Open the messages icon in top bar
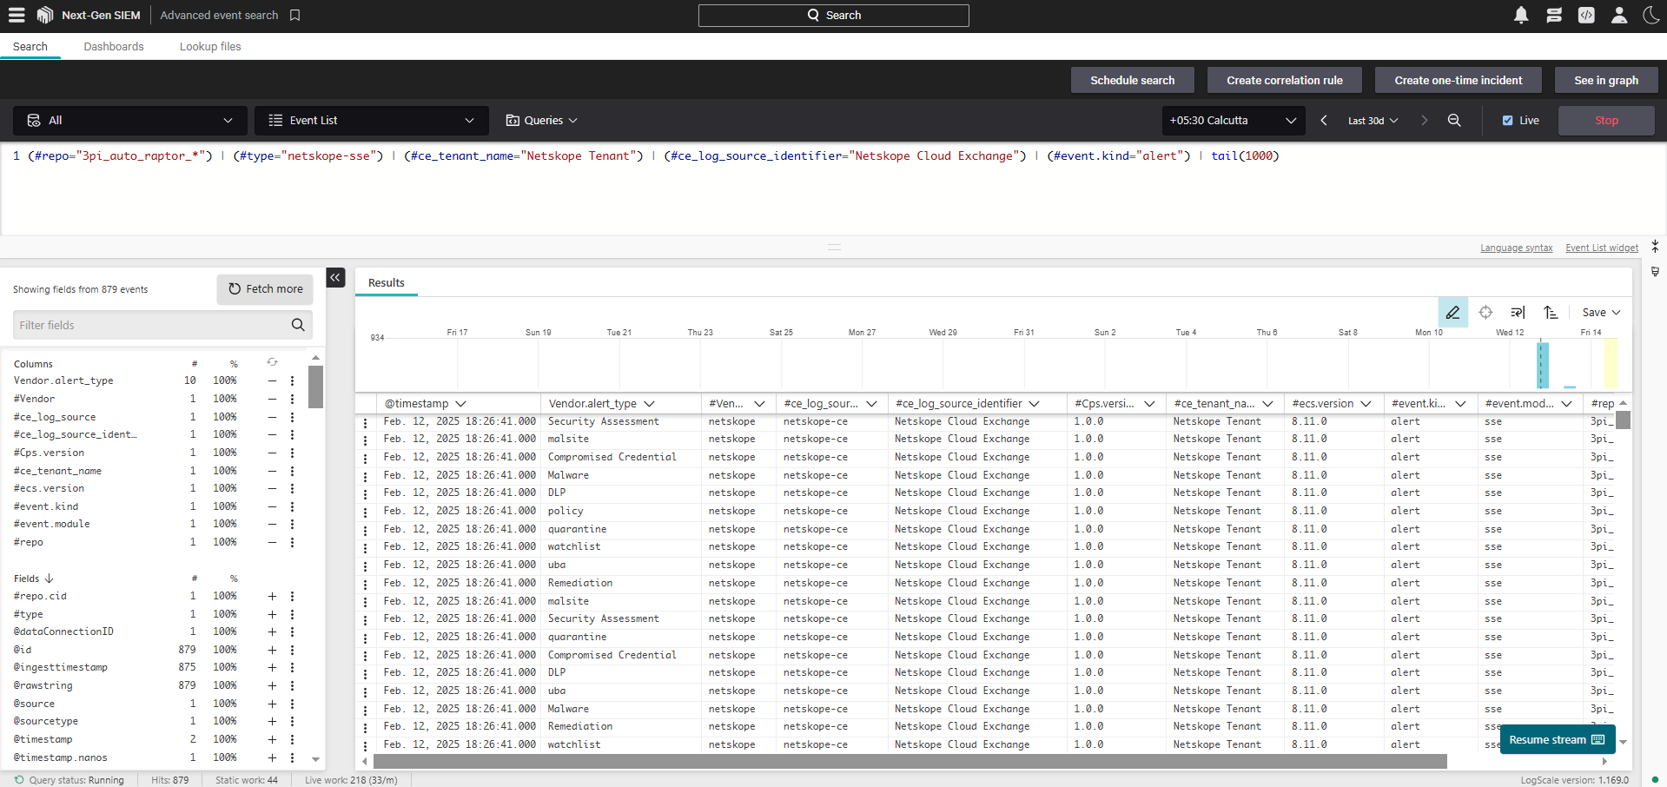This screenshot has width=1667, height=787. pyautogui.click(x=1554, y=15)
